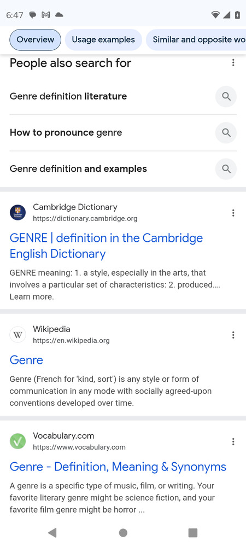This screenshot has height=547, width=246.
Task: Open more options for People also search for
Action: click(233, 63)
